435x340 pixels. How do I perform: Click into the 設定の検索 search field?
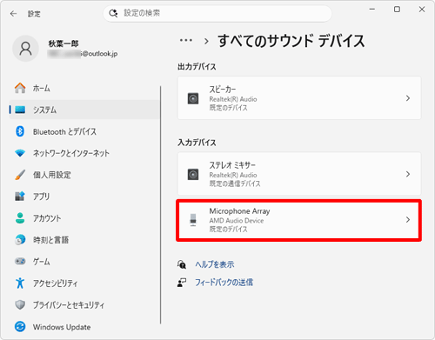(217, 13)
